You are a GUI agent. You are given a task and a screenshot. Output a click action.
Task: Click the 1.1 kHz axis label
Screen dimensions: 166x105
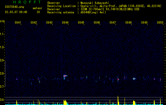pyautogui.click(x=2, y=34)
